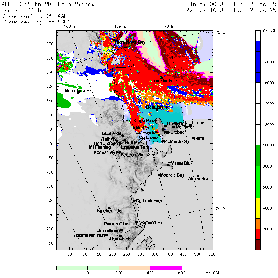Select the Minna Bluff label

(182, 163)
